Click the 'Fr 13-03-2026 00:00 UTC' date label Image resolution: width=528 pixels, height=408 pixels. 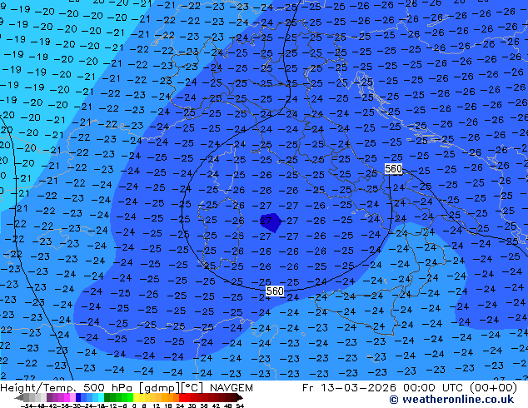pyautogui.click(x=384, y=387)
